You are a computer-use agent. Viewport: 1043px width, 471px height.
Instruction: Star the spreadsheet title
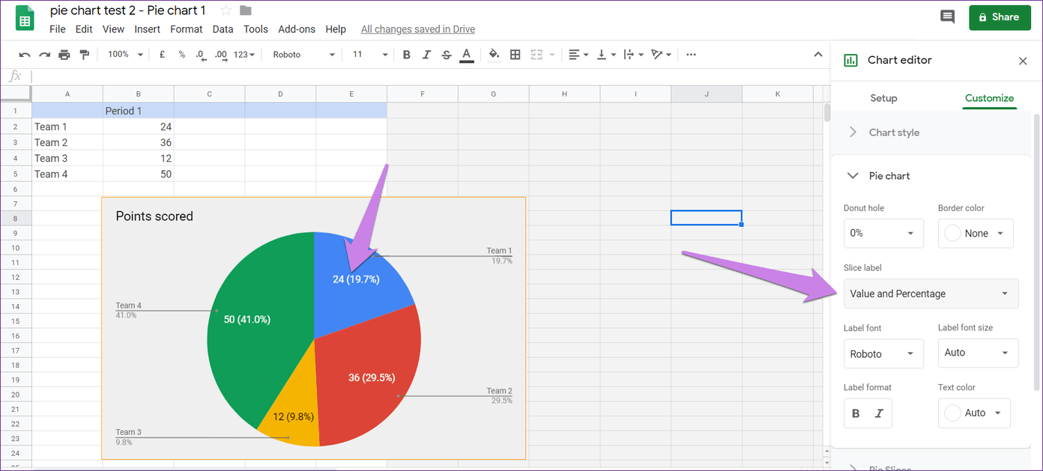[x=226, y=10]
